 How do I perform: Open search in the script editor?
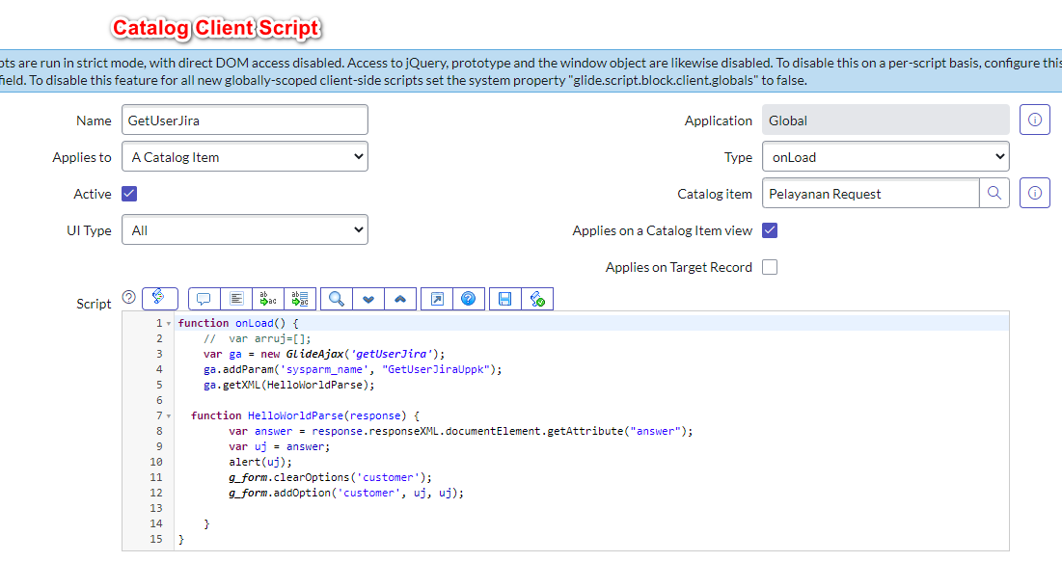pos(337,299)
